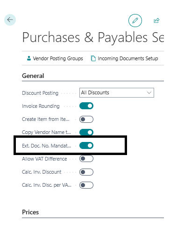Image resolution: width=170 pixels, height=226 pixels.
Task: Turn off the Copy Vendor Name toggle
Action: coord(86,132)
